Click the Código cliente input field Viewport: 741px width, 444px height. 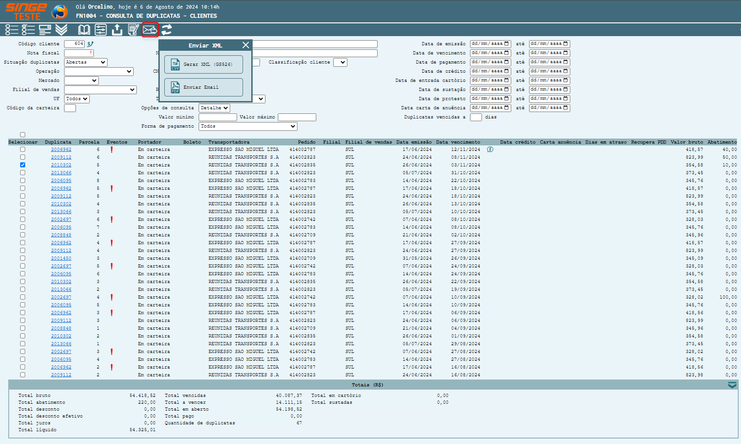[x=74, y=44]
